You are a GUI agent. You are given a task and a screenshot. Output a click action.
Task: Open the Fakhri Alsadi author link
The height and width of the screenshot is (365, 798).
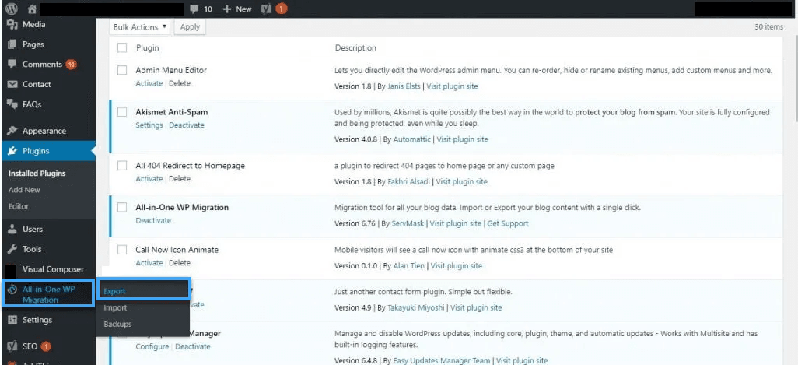(408, 182)
